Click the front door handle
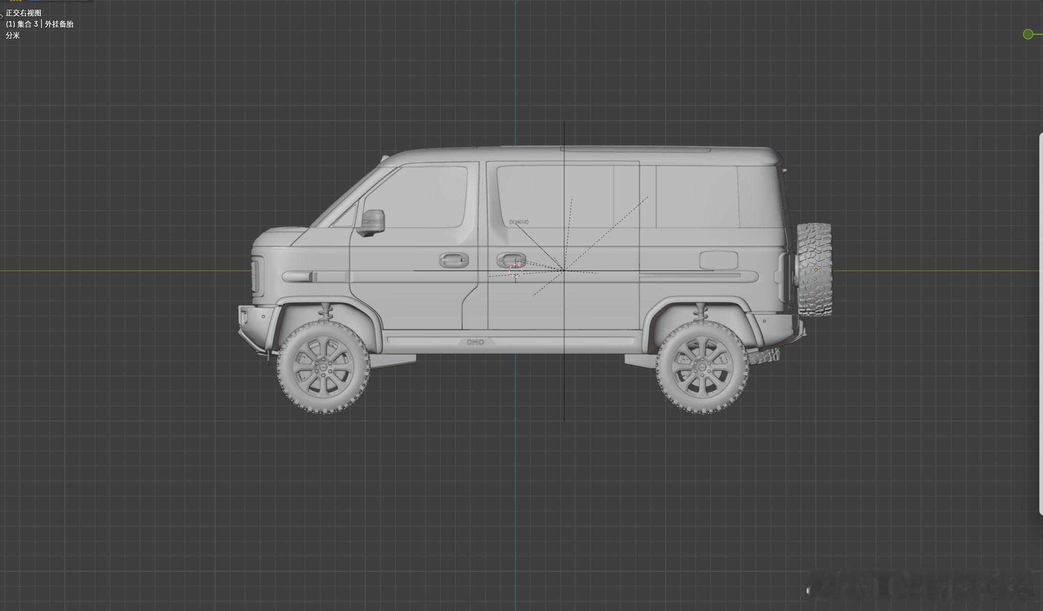The height and width of the screenshot is (611, 1043). click(454, 260)
